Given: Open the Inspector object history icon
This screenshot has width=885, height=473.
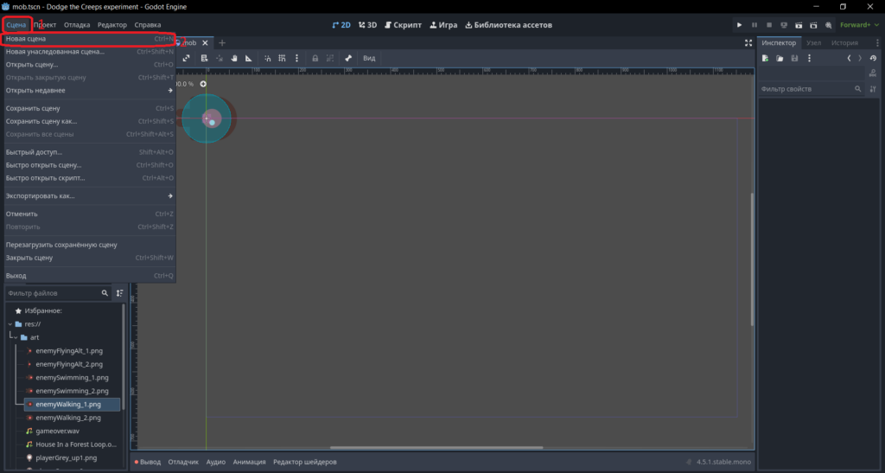Looking at the screenshot, I should 873,58.
